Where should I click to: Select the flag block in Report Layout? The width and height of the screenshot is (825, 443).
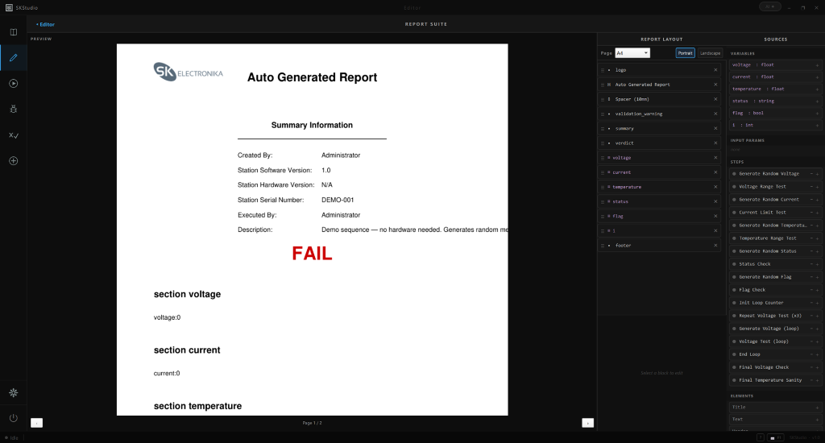[660, 216]
